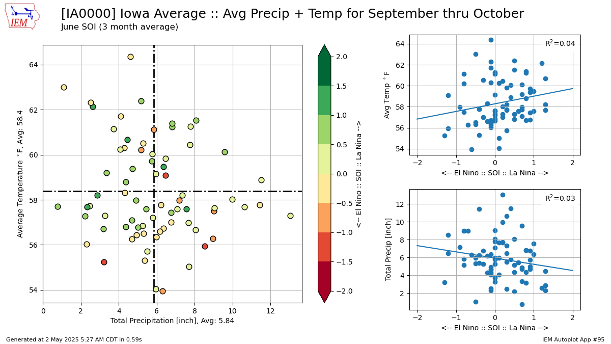Viewport: 611px width, 344px height.
Task: Click the Average Temperature y-axis label
Action: click(20, 174)
